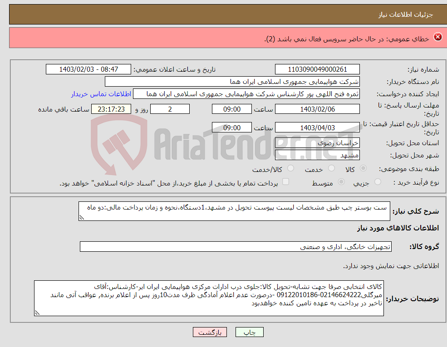Click the delivery province field خراسان رضوی
447x347 pixels.
[317, 143]
